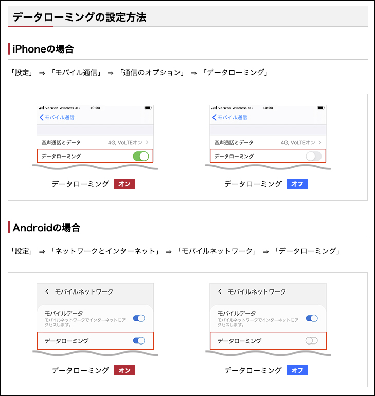This screenshot has width=375, height=396.
Task: Expand 音声通話とデータ chevron in the right iPhone screenshot
Action: (x=320, y=142)
